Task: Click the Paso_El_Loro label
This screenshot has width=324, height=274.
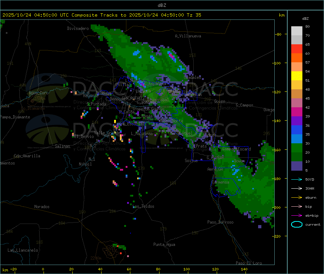Action: click(x=249, y=263)
